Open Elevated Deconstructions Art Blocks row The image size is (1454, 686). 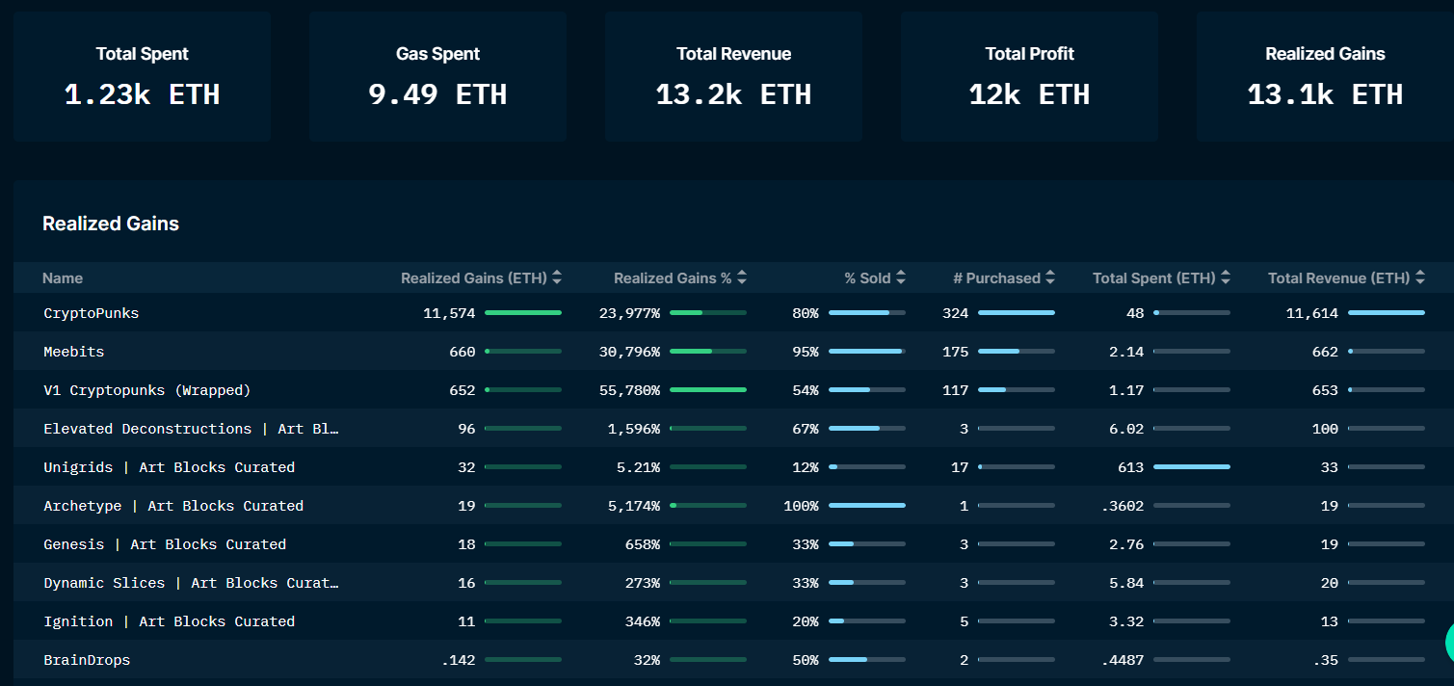tap(733, 429)
